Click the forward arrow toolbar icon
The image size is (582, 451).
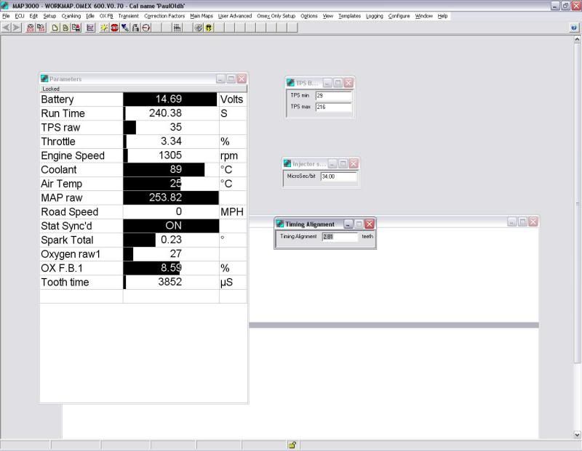click(16, 28)
